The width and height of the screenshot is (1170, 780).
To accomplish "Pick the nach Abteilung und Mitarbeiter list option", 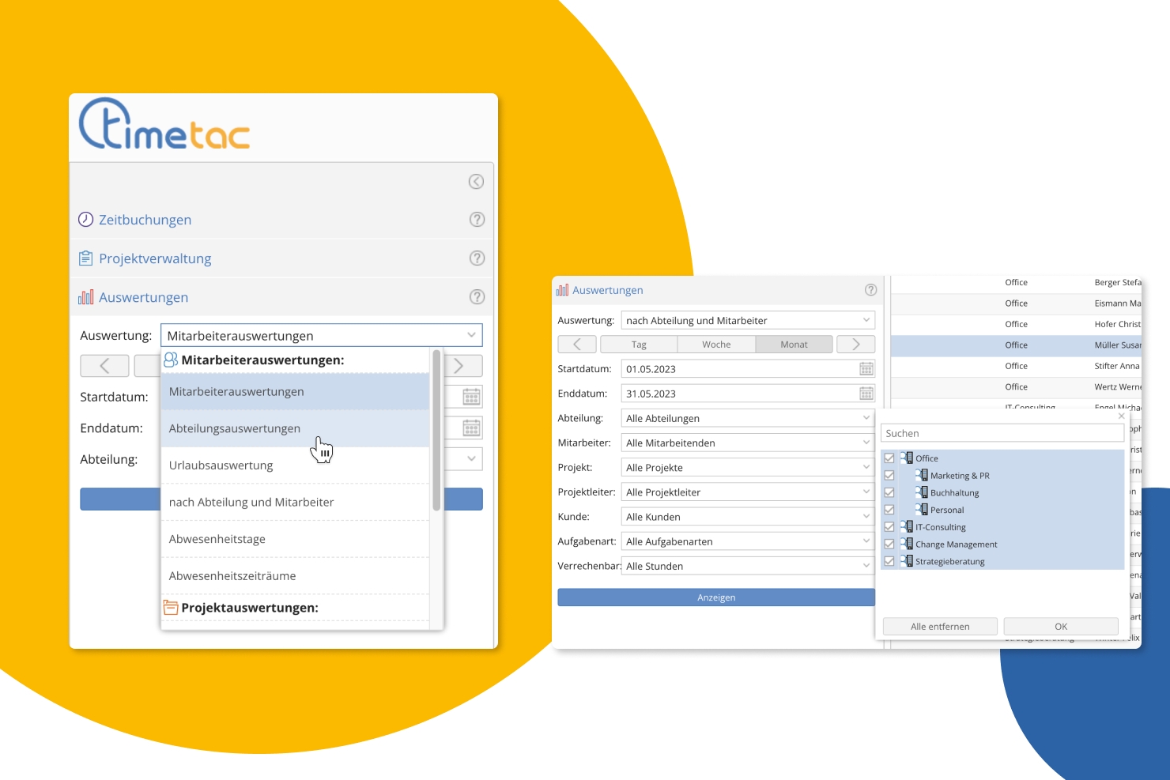I will click(x=295, y=502).
